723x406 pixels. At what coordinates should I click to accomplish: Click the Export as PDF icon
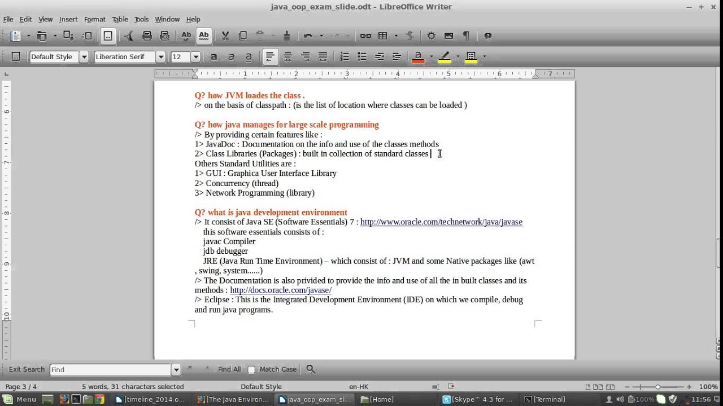129,36
